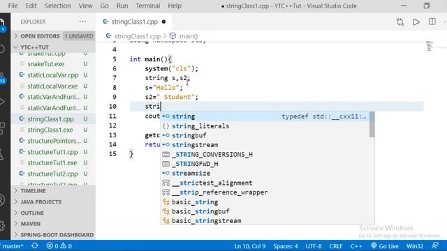Open staticLocalVar.exe in the explorer
The width and height of the screenshot is (447, 251).
pyautogui.click(x=53, y=86)
